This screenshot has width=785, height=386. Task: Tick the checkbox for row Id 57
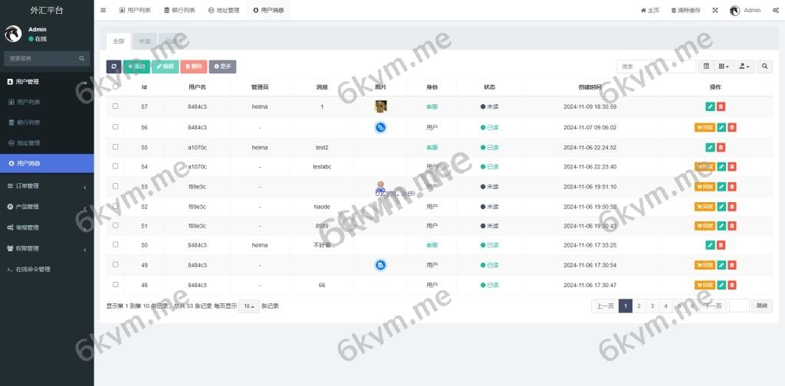(x=116, y=107)
